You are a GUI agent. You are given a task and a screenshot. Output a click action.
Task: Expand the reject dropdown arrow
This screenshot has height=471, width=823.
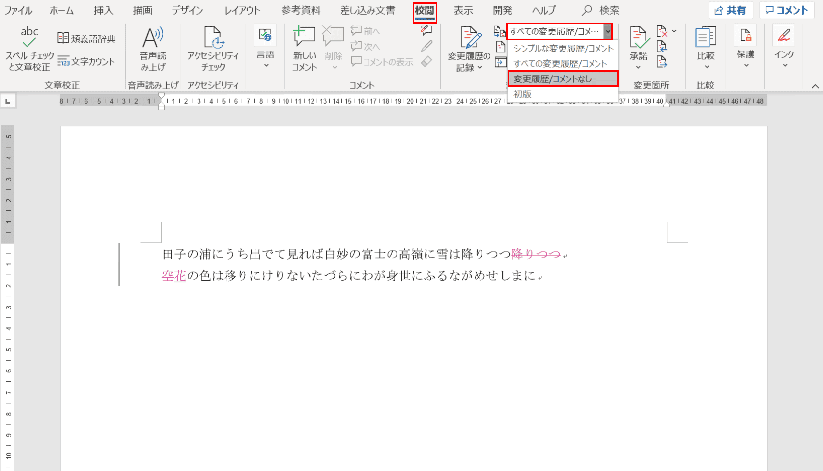[x=674, y=31]
